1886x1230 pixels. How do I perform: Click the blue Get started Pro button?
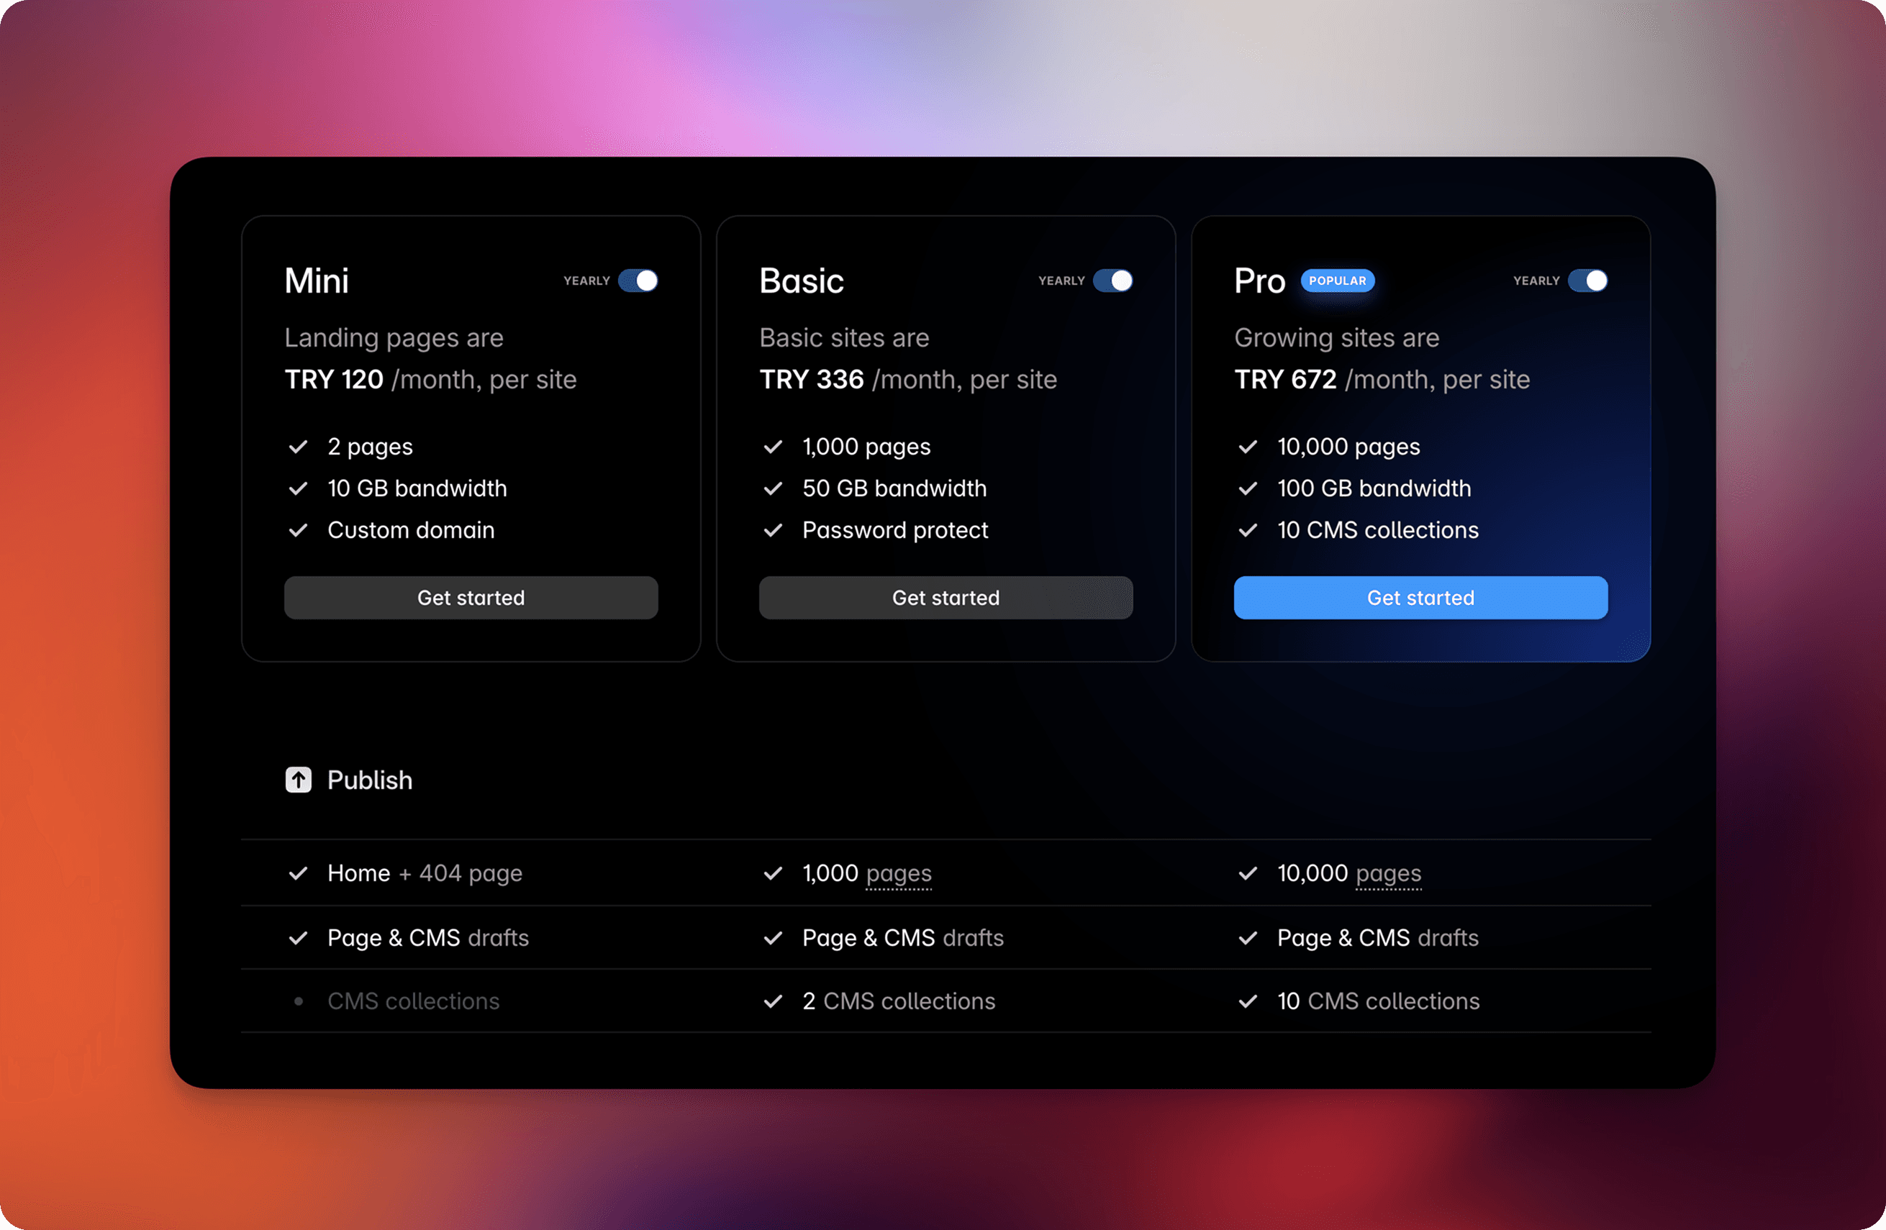pyautogui.click(x=1420, y=598)
